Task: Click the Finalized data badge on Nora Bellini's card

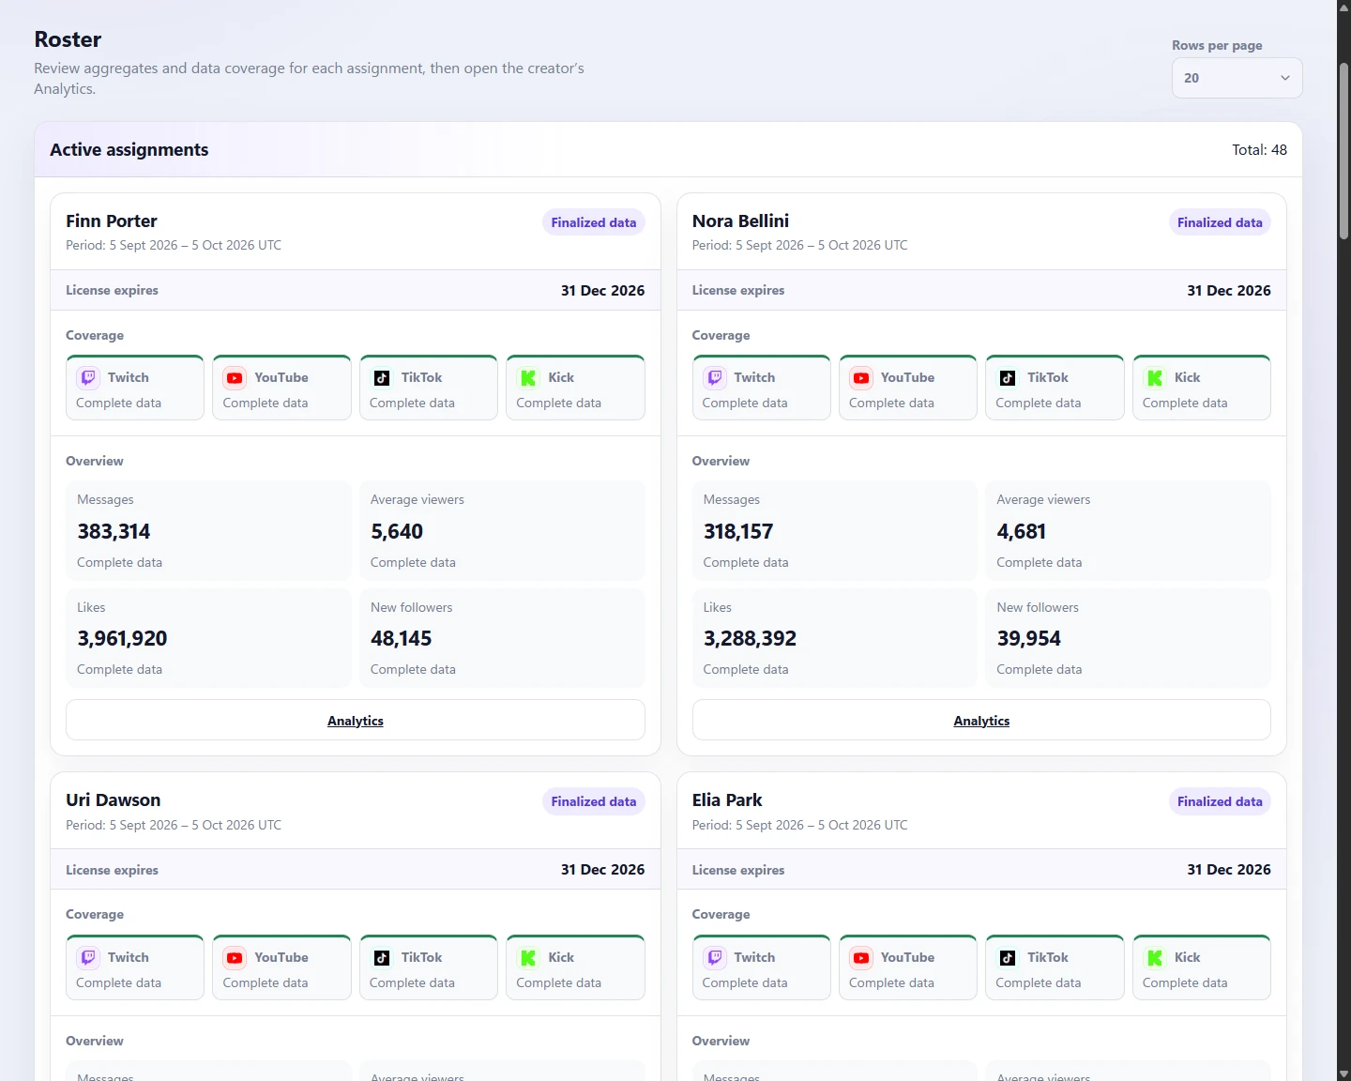Action: 1220,222
